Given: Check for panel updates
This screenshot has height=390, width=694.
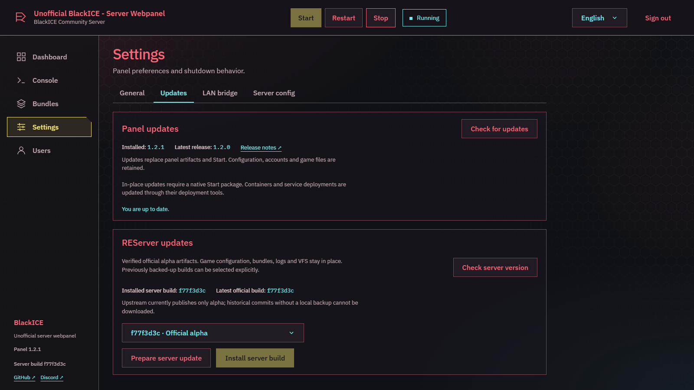Looking at the screenshot, I should [x=499, y=129].
